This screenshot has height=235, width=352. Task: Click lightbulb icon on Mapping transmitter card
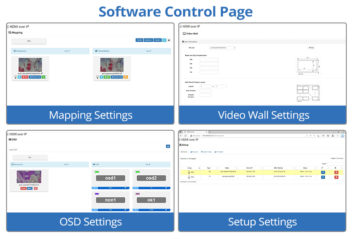[x=98, y=77]
